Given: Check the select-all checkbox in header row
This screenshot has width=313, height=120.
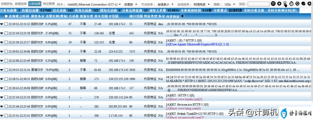Looking at the screenshot, I should tap(6, 16).
